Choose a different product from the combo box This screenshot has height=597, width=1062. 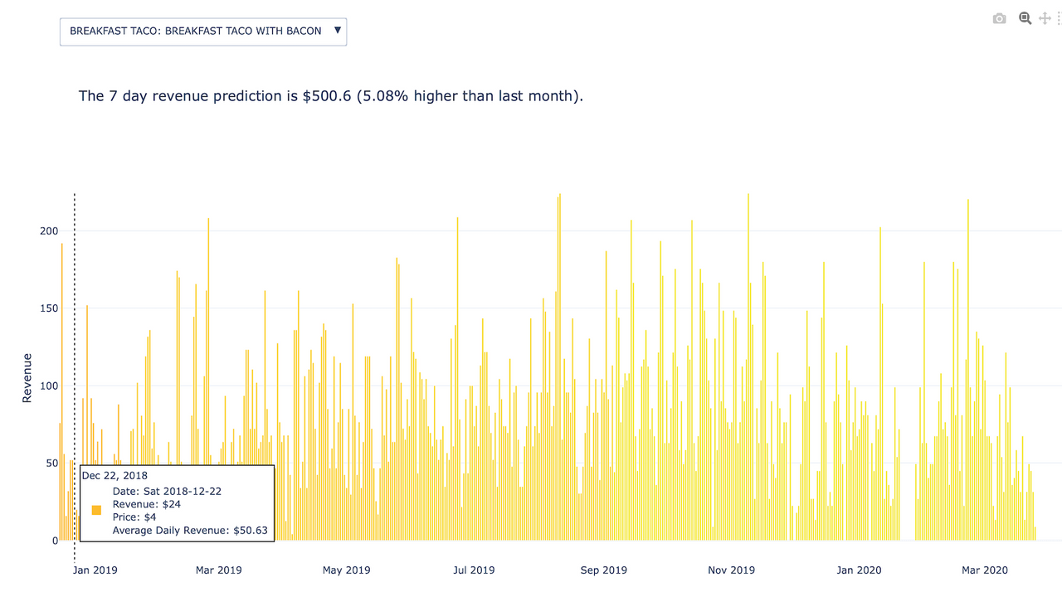coord(203,31)
